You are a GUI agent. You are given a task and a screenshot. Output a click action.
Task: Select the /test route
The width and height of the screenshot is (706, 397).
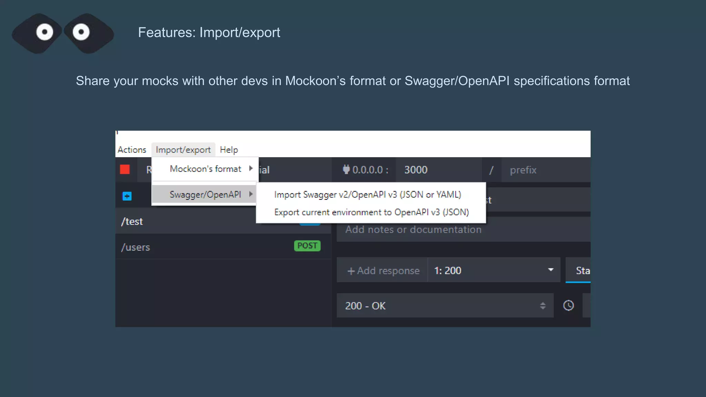pyautogui.click(x=186, y=222)
